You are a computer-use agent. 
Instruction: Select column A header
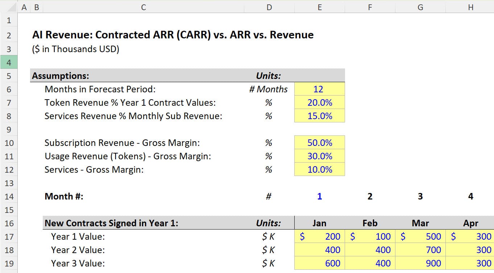tap(24, 7)
